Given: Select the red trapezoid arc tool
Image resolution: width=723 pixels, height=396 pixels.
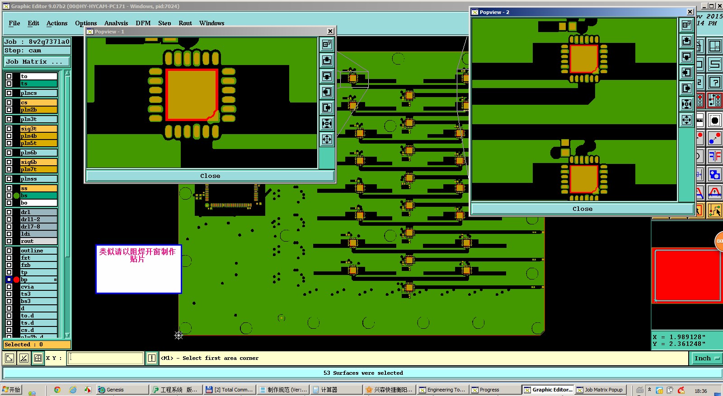Looking at the screenshot, I should click(715, 193).
